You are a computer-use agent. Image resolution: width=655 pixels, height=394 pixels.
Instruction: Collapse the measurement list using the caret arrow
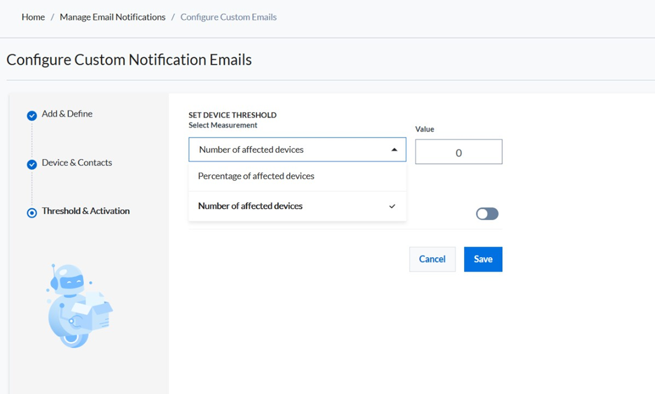pyautogui.click(x=394, y=150)
